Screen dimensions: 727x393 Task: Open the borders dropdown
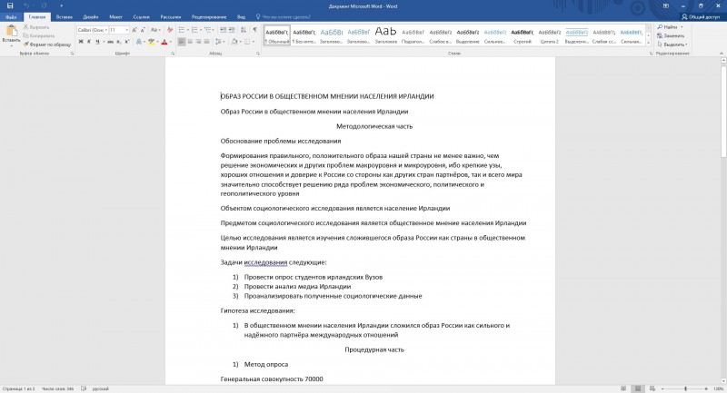[254, 42]
